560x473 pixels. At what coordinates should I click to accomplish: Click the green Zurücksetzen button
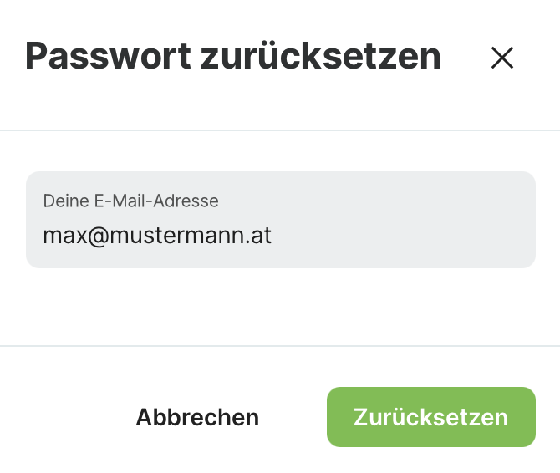coord(430,417)
